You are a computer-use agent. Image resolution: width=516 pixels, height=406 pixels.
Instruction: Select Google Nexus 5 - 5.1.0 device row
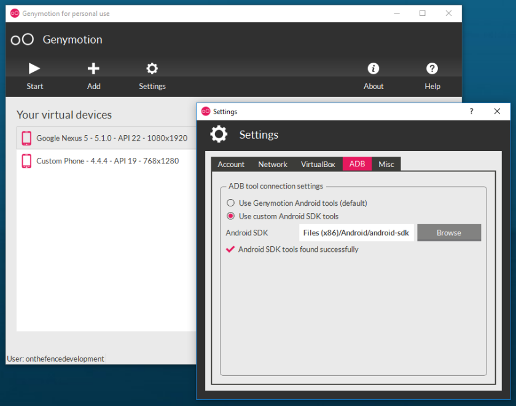click(x=107, y=138)
